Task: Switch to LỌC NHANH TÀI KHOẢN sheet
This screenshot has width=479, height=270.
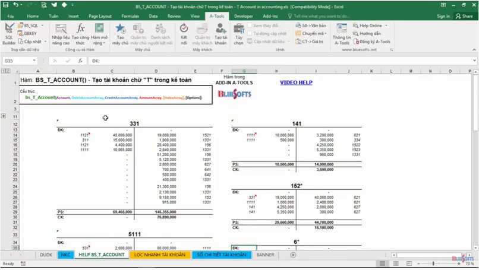Action: click(x=160, y=255)
